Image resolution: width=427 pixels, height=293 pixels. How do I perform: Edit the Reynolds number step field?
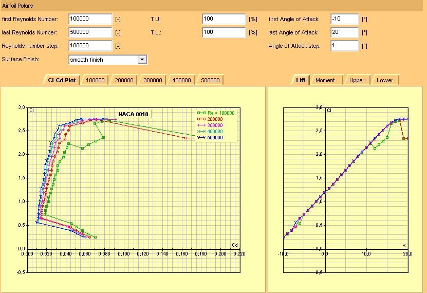[x=90, y=46]
